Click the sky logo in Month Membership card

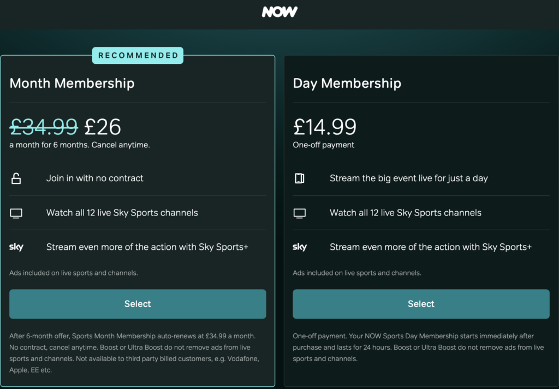coord(16,247)
